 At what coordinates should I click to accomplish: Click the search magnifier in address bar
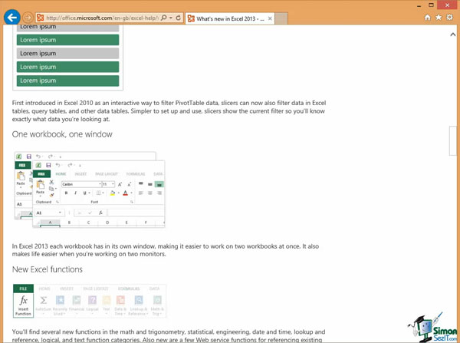pos(164,18)
